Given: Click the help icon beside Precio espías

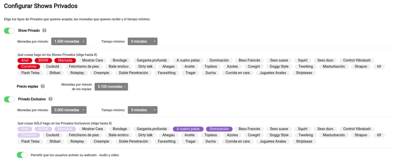Looking at the screenshot, I should 43,87.
